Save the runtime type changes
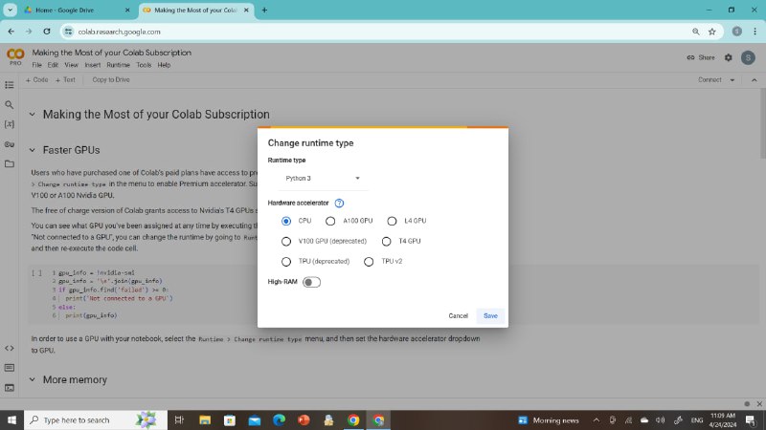 [x=490, y=316]
